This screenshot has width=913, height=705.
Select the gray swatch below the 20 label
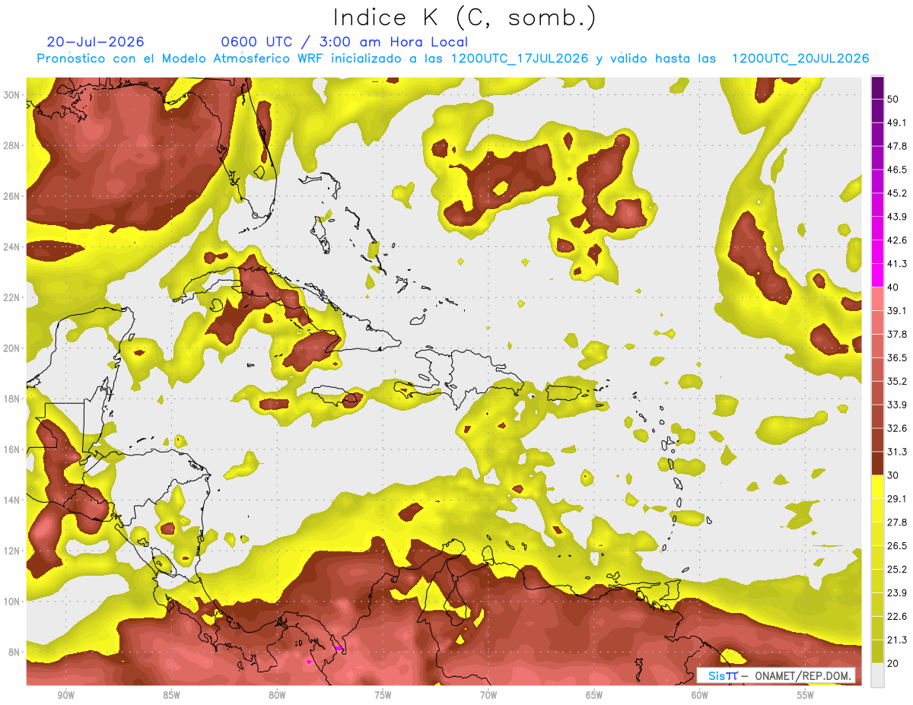pyautogui.click(x=877, y=675)
